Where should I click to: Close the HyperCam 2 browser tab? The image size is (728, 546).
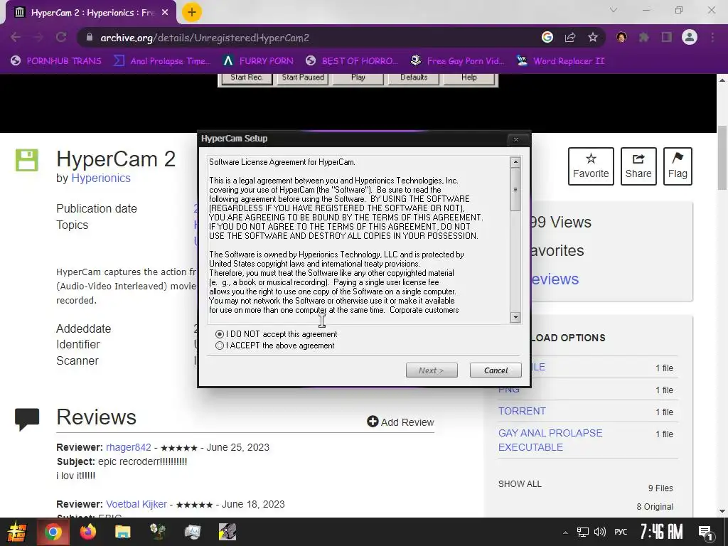click(x=165, y=13)
